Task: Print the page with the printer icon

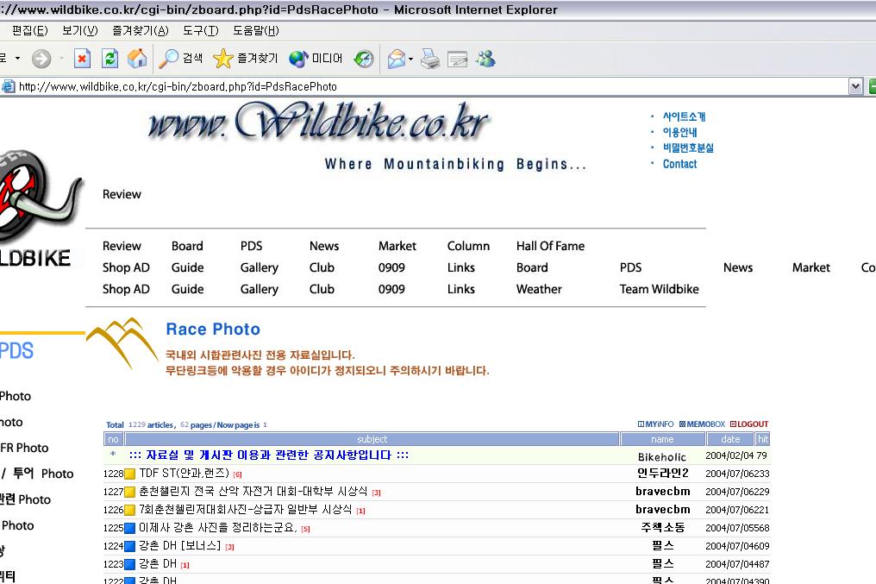Action: click(x=430, y=59)
